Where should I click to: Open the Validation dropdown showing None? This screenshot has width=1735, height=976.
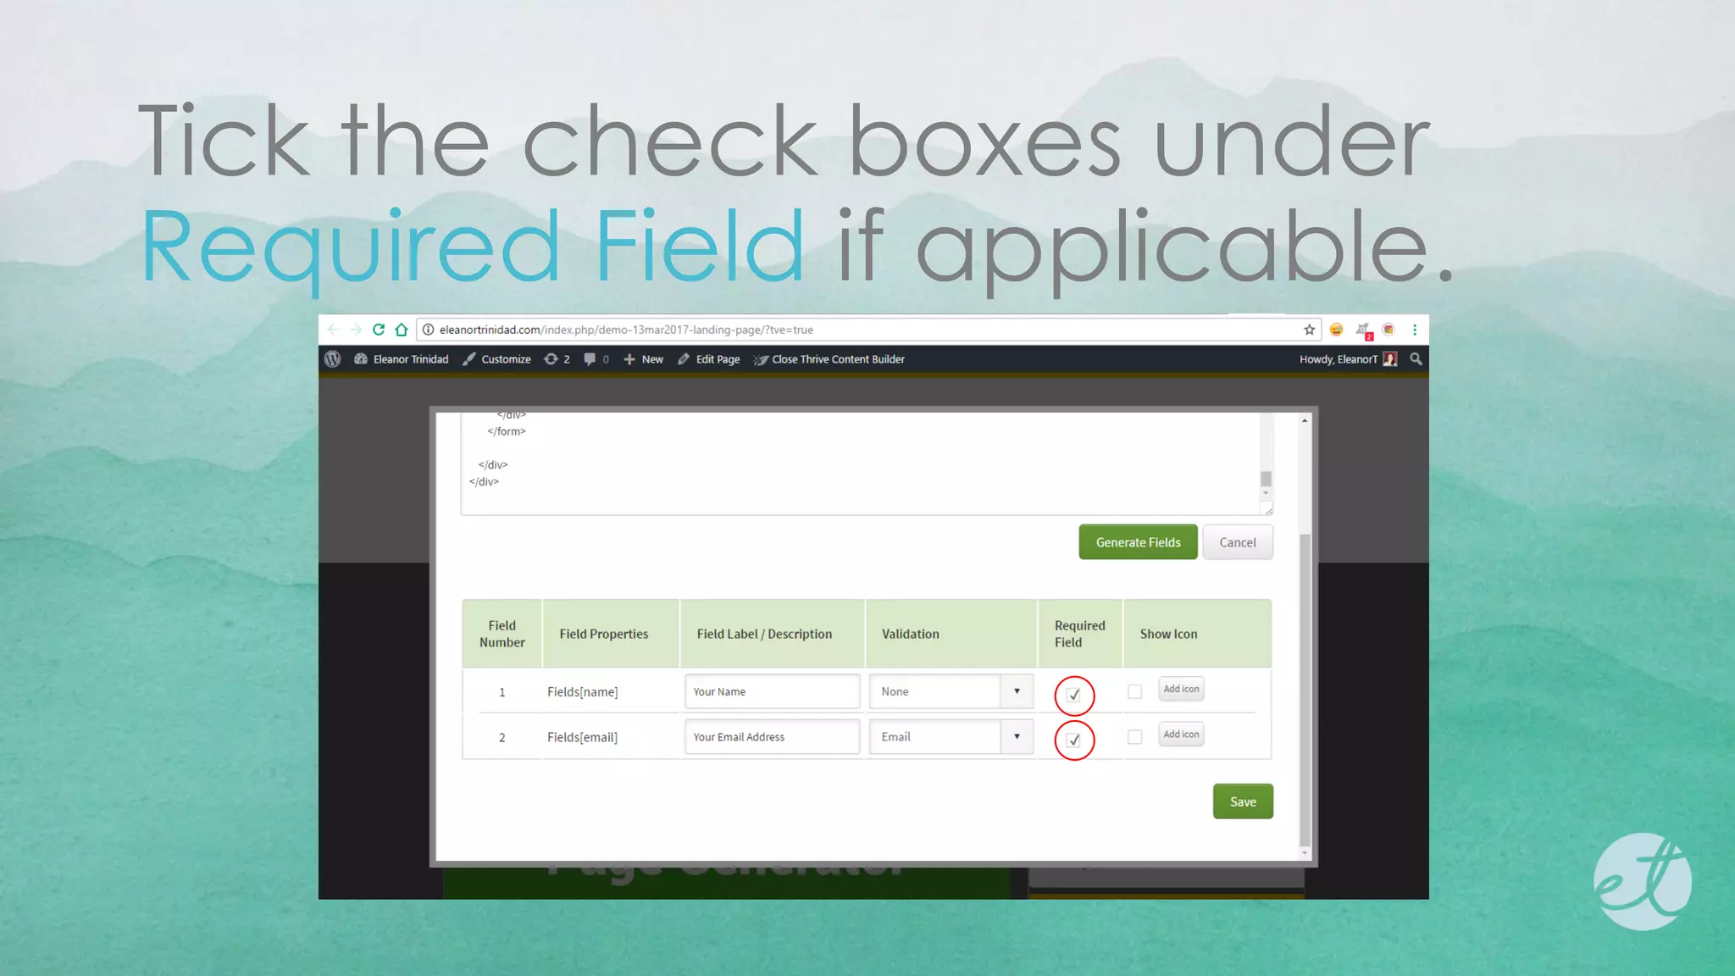tap(951, 691)
